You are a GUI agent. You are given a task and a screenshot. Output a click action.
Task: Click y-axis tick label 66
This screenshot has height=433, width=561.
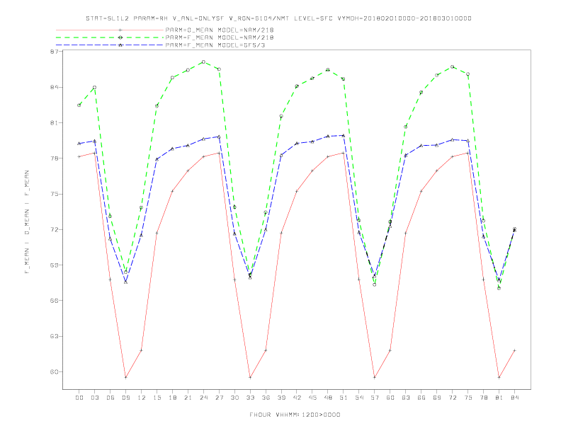(54, 301)
